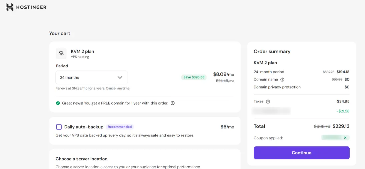Remove the applied coupon with X
The image size is (365, 169).
coord(345,138)
